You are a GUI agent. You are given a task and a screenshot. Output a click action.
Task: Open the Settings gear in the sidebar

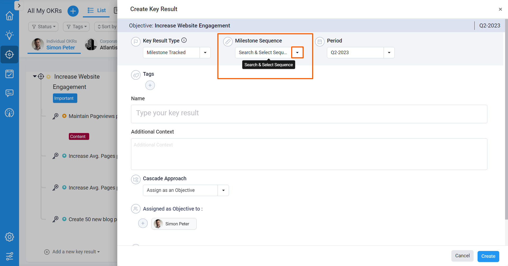[x=10, y=237]
